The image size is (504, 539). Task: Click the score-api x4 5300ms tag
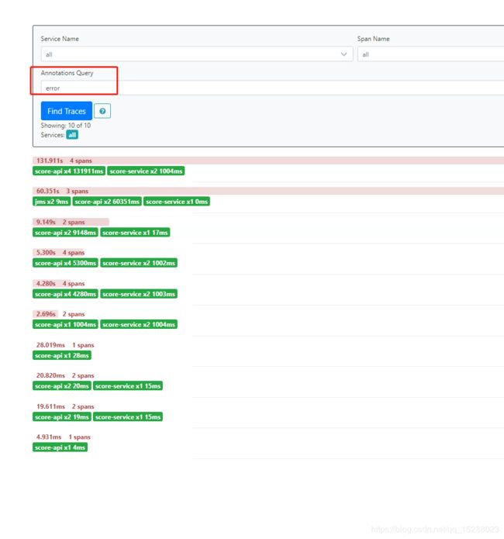point(65,264)
